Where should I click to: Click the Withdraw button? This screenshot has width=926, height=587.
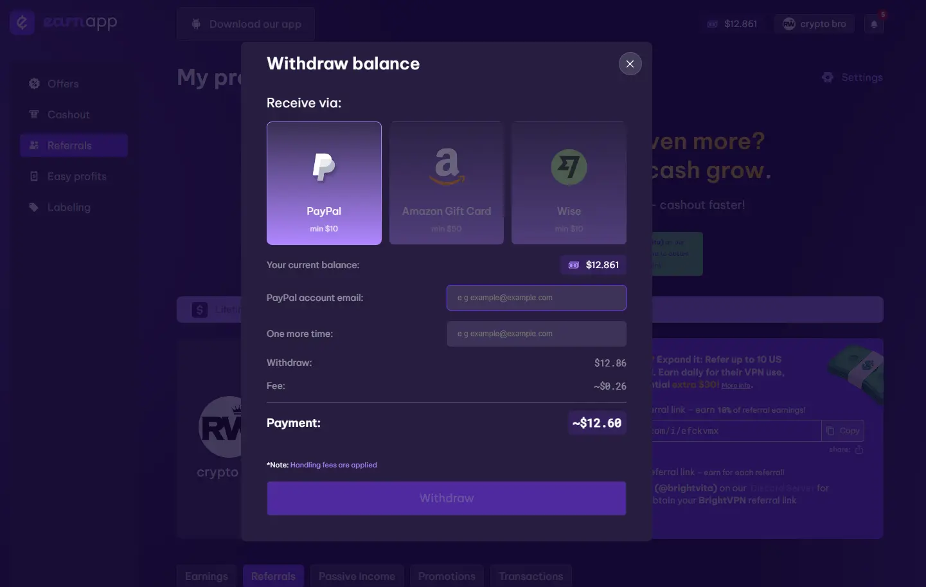pos(447,498)
